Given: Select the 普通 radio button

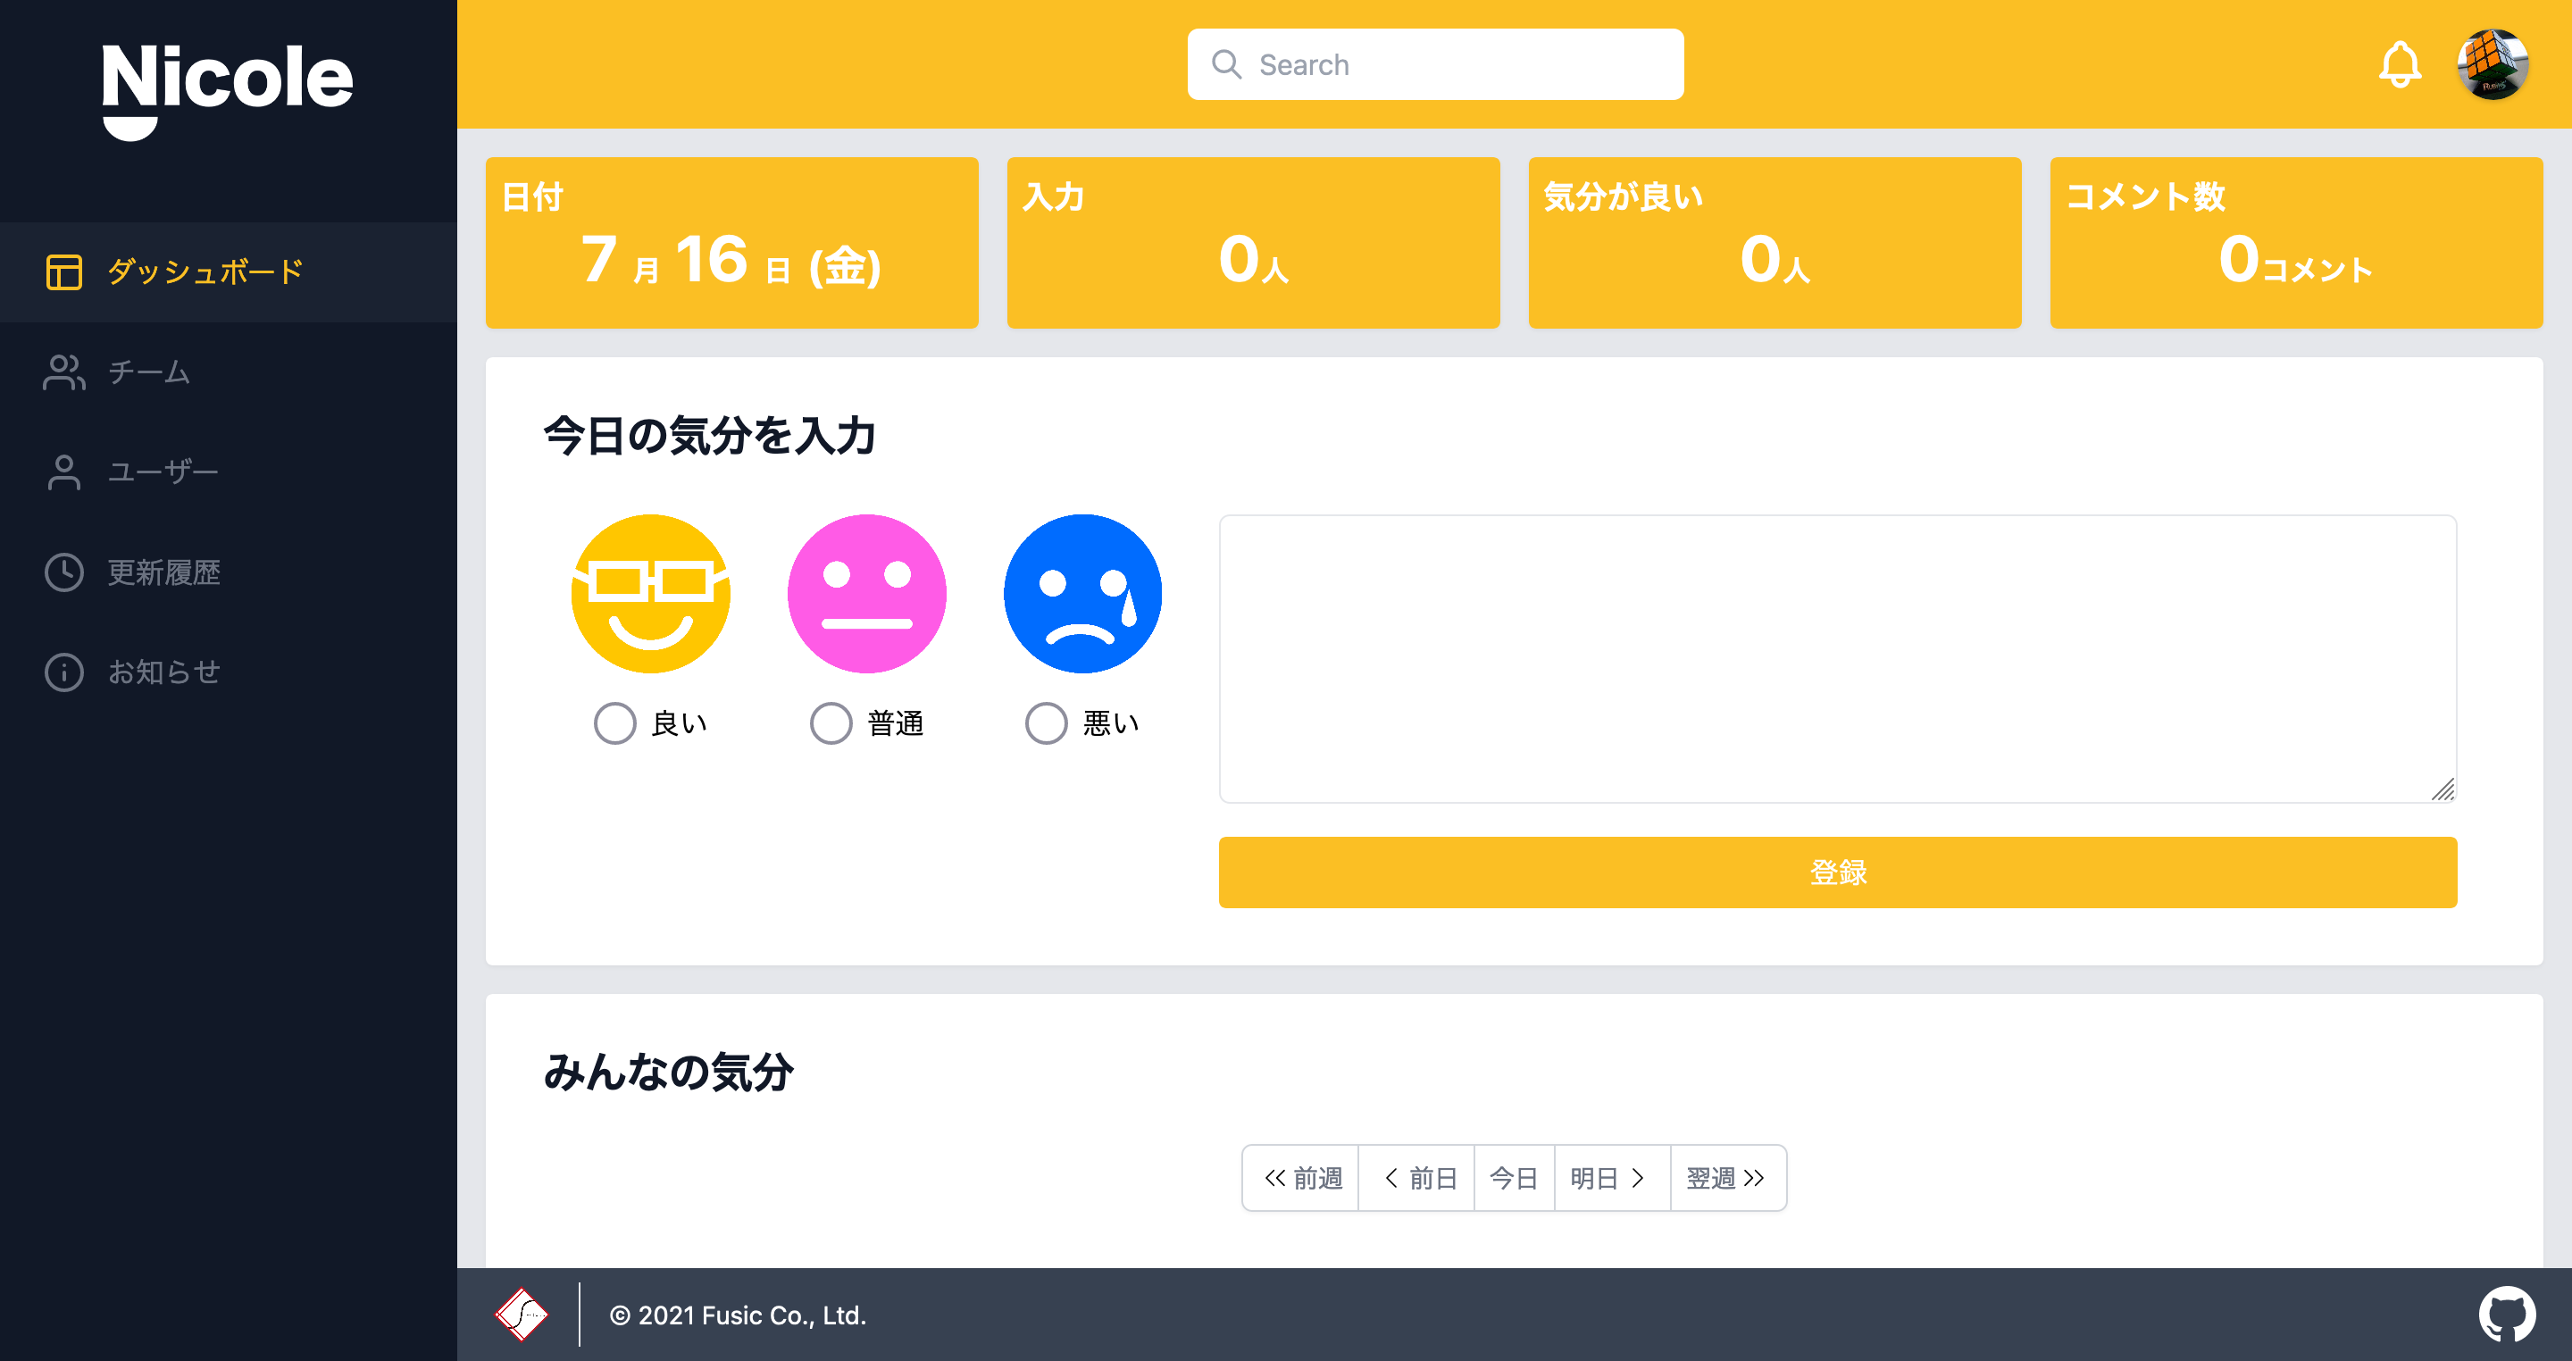Looking at the screenshot, I should [x=831, y=723].
